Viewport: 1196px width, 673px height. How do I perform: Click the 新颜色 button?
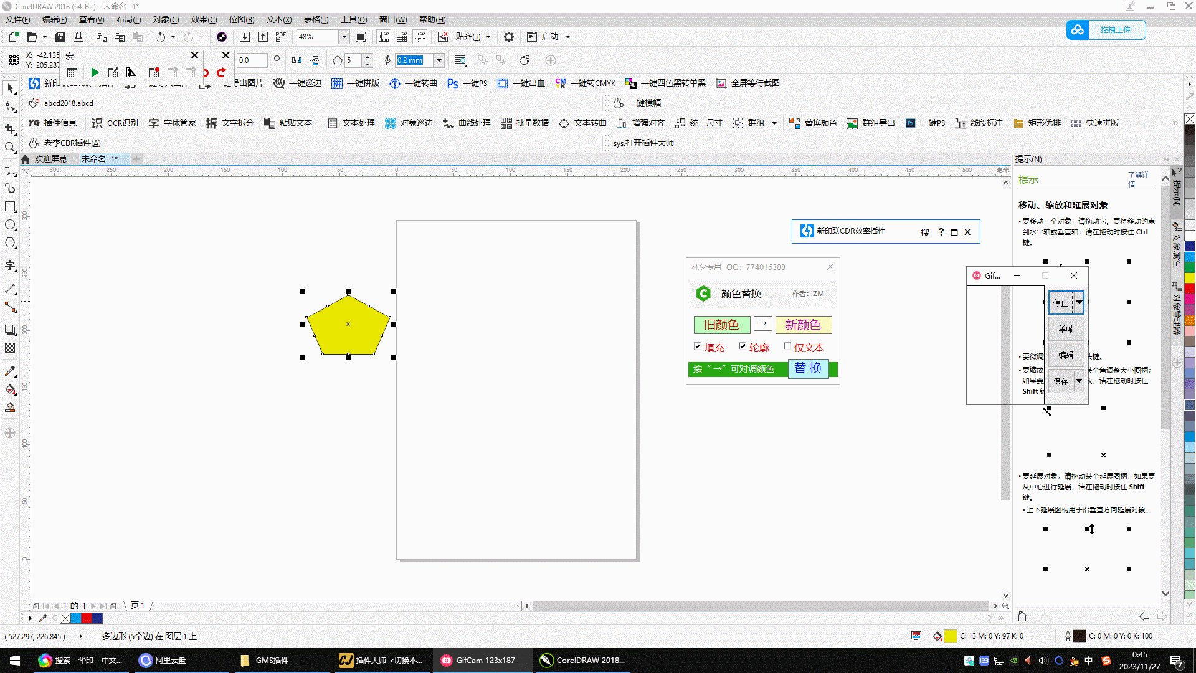coord(803,325)
